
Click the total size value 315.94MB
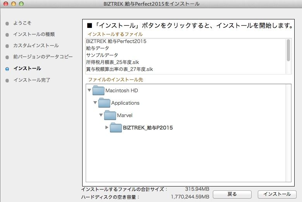(x=197, y=189)
